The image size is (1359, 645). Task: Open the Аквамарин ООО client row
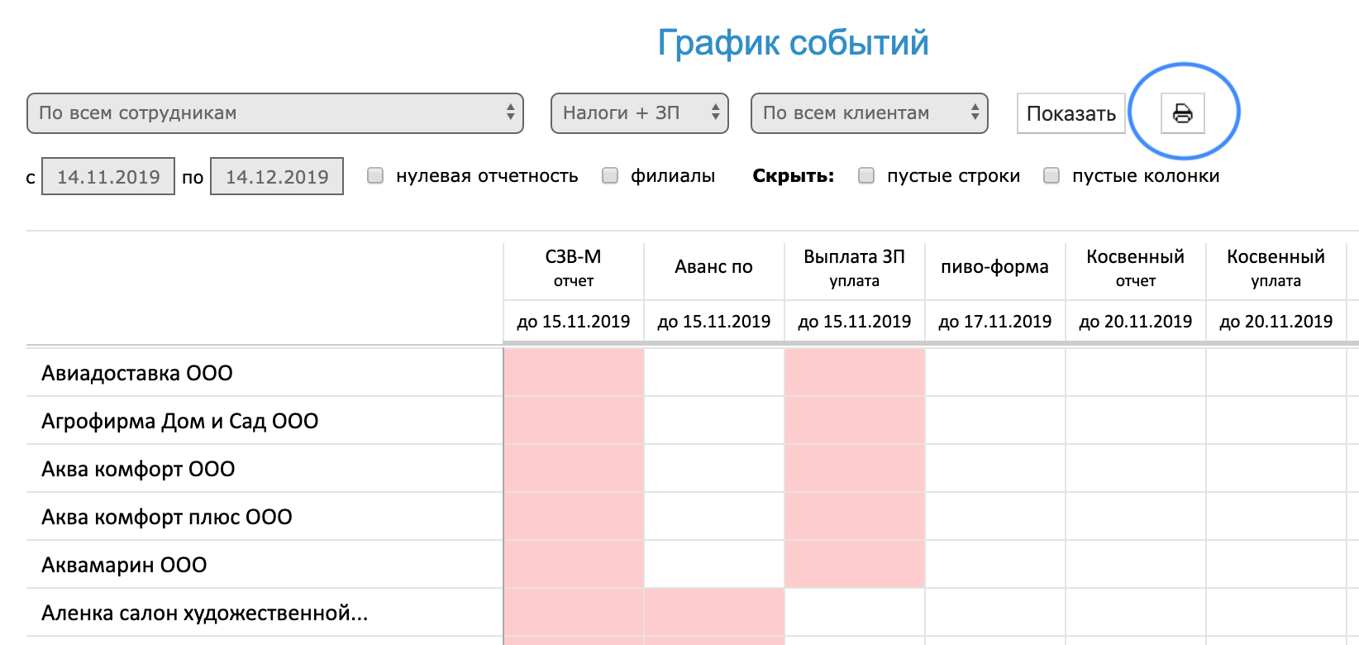point(124,565)
